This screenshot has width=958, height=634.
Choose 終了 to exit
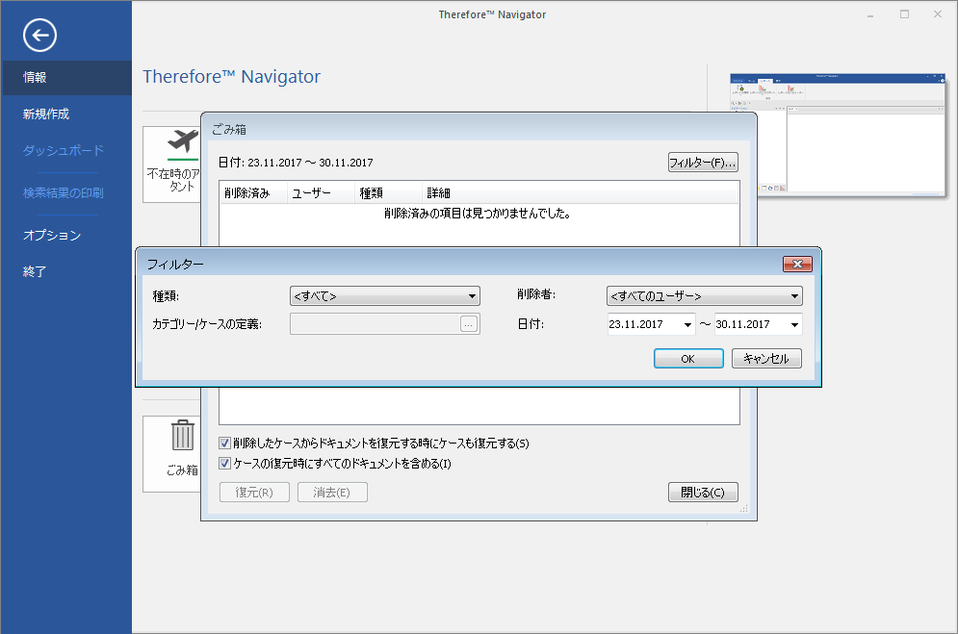click(x=35, y=271)
